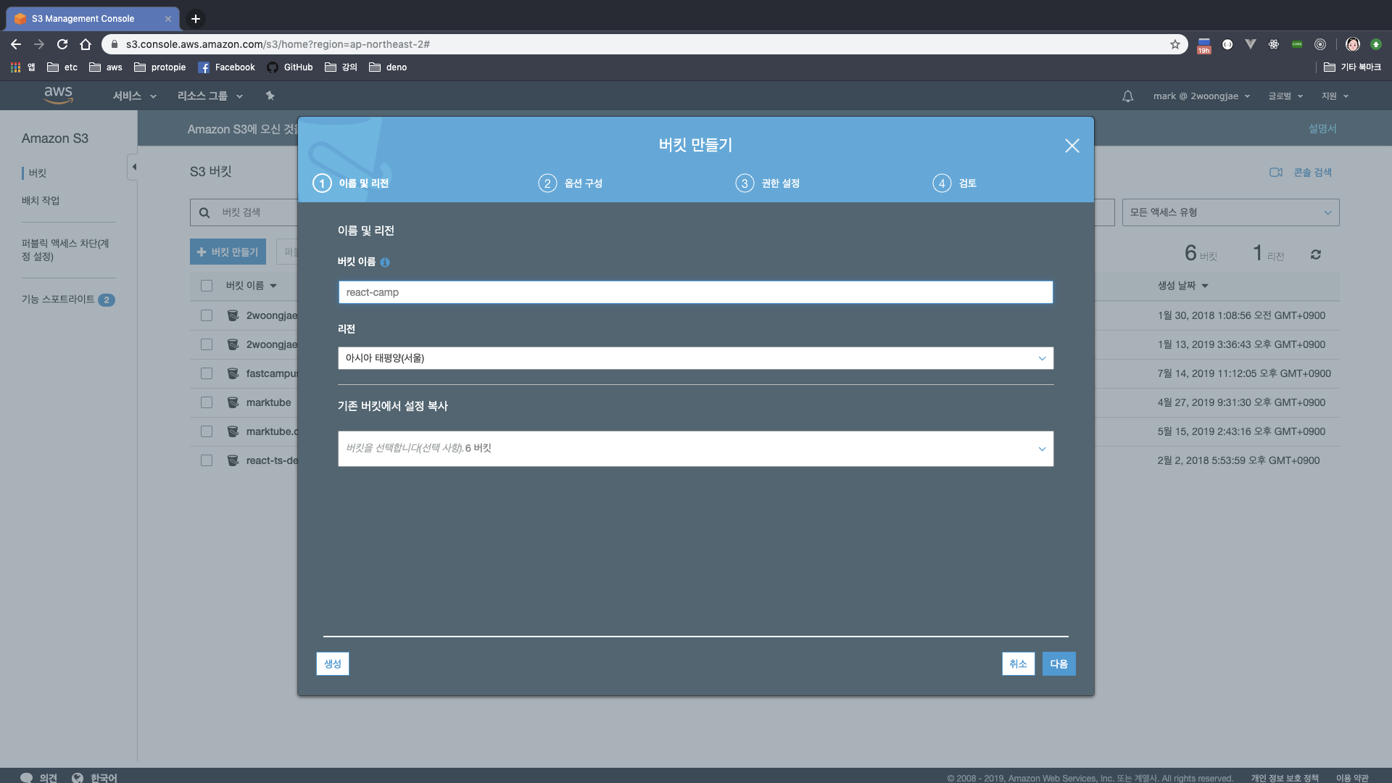Screen dimensions: 1392x783
Task: Click the bucket name input field
Action: [695, 292]
